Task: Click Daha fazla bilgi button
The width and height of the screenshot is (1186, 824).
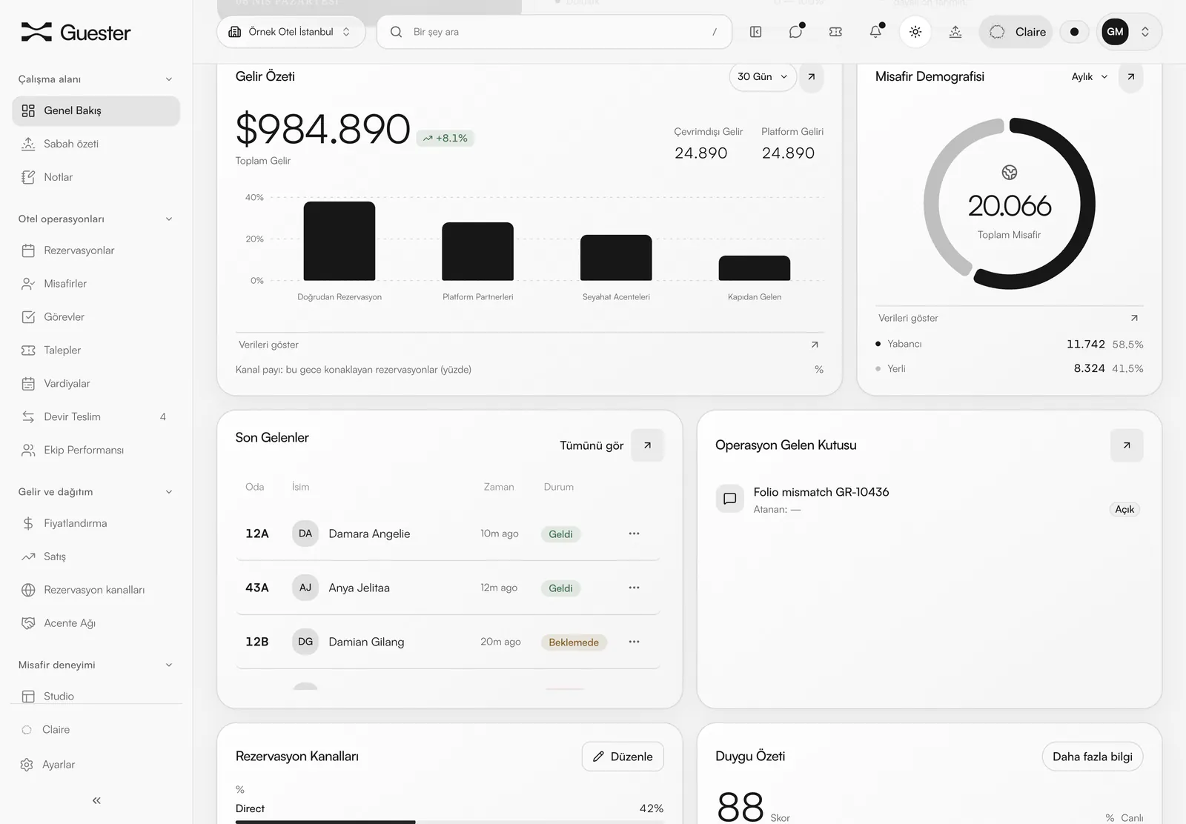Action: coord(1093,757)
